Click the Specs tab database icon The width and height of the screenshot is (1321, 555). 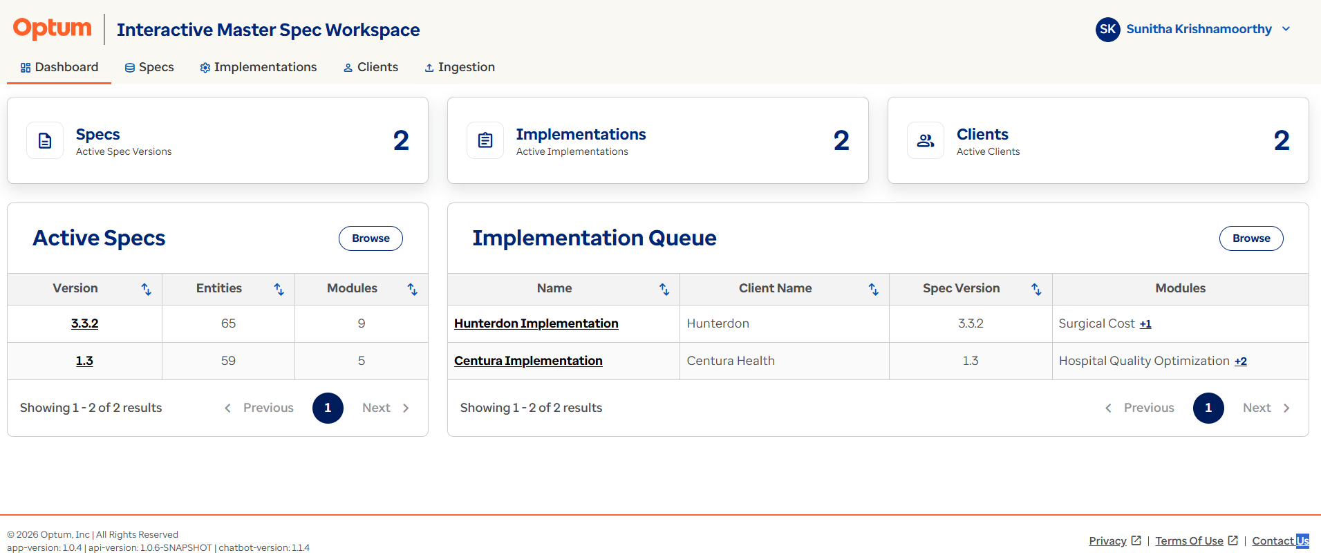point(129,68)
